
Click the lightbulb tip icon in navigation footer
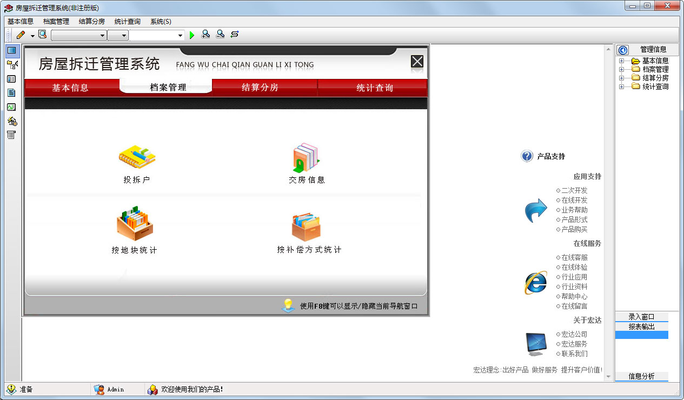coord(288,305)
